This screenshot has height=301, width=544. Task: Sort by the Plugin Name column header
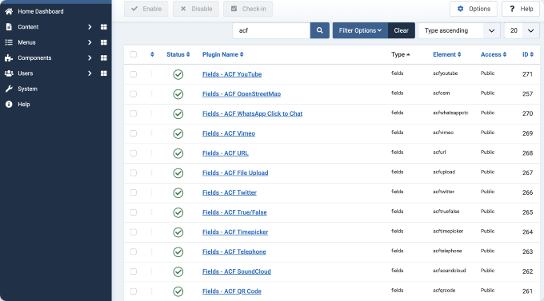[222, 54]
